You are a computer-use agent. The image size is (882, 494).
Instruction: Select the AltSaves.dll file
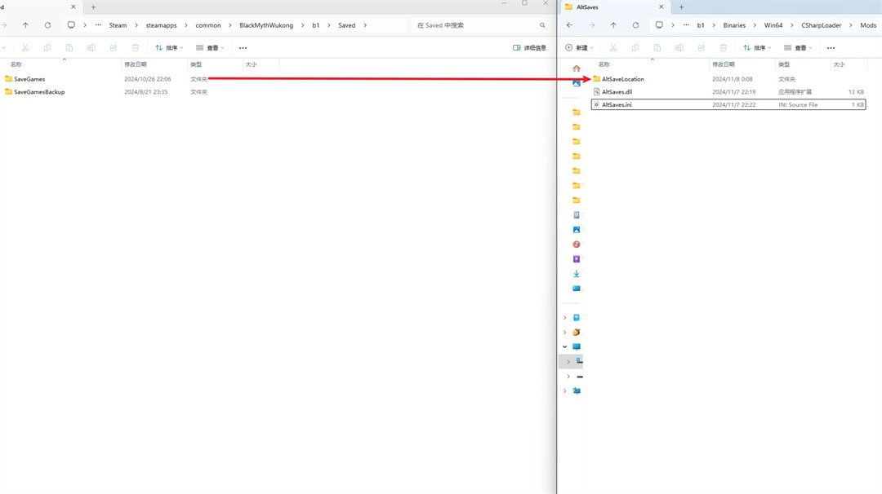click(x=617, y=92)
